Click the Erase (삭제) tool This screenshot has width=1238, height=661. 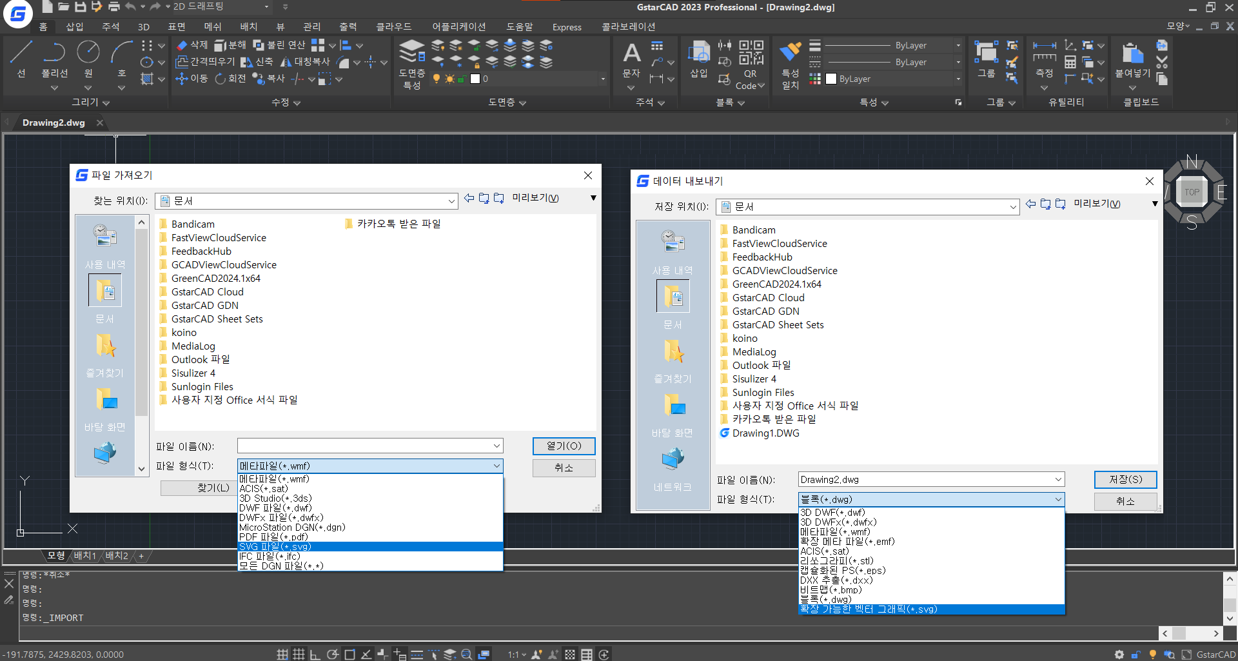192,45
